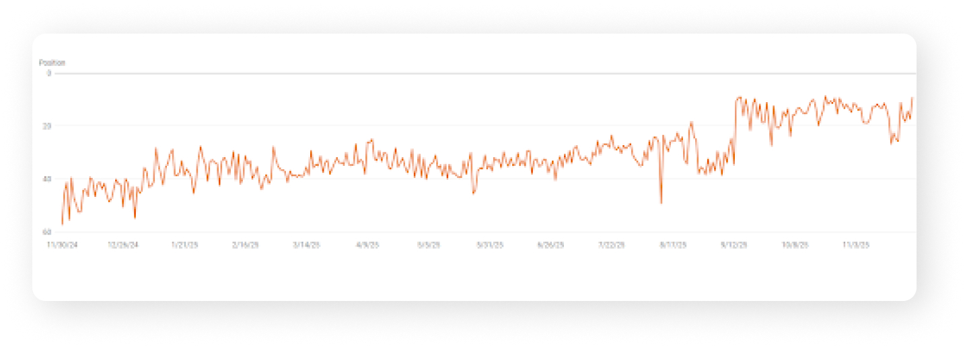Viewport: 965px width, 348px height.
Task: Select the 4/9/25 date label
Action: (x=367, y=245)
